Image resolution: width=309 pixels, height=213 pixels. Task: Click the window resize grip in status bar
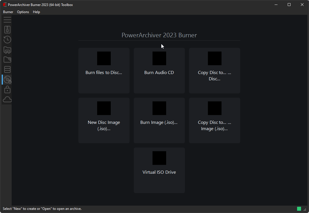coord(305,210)
